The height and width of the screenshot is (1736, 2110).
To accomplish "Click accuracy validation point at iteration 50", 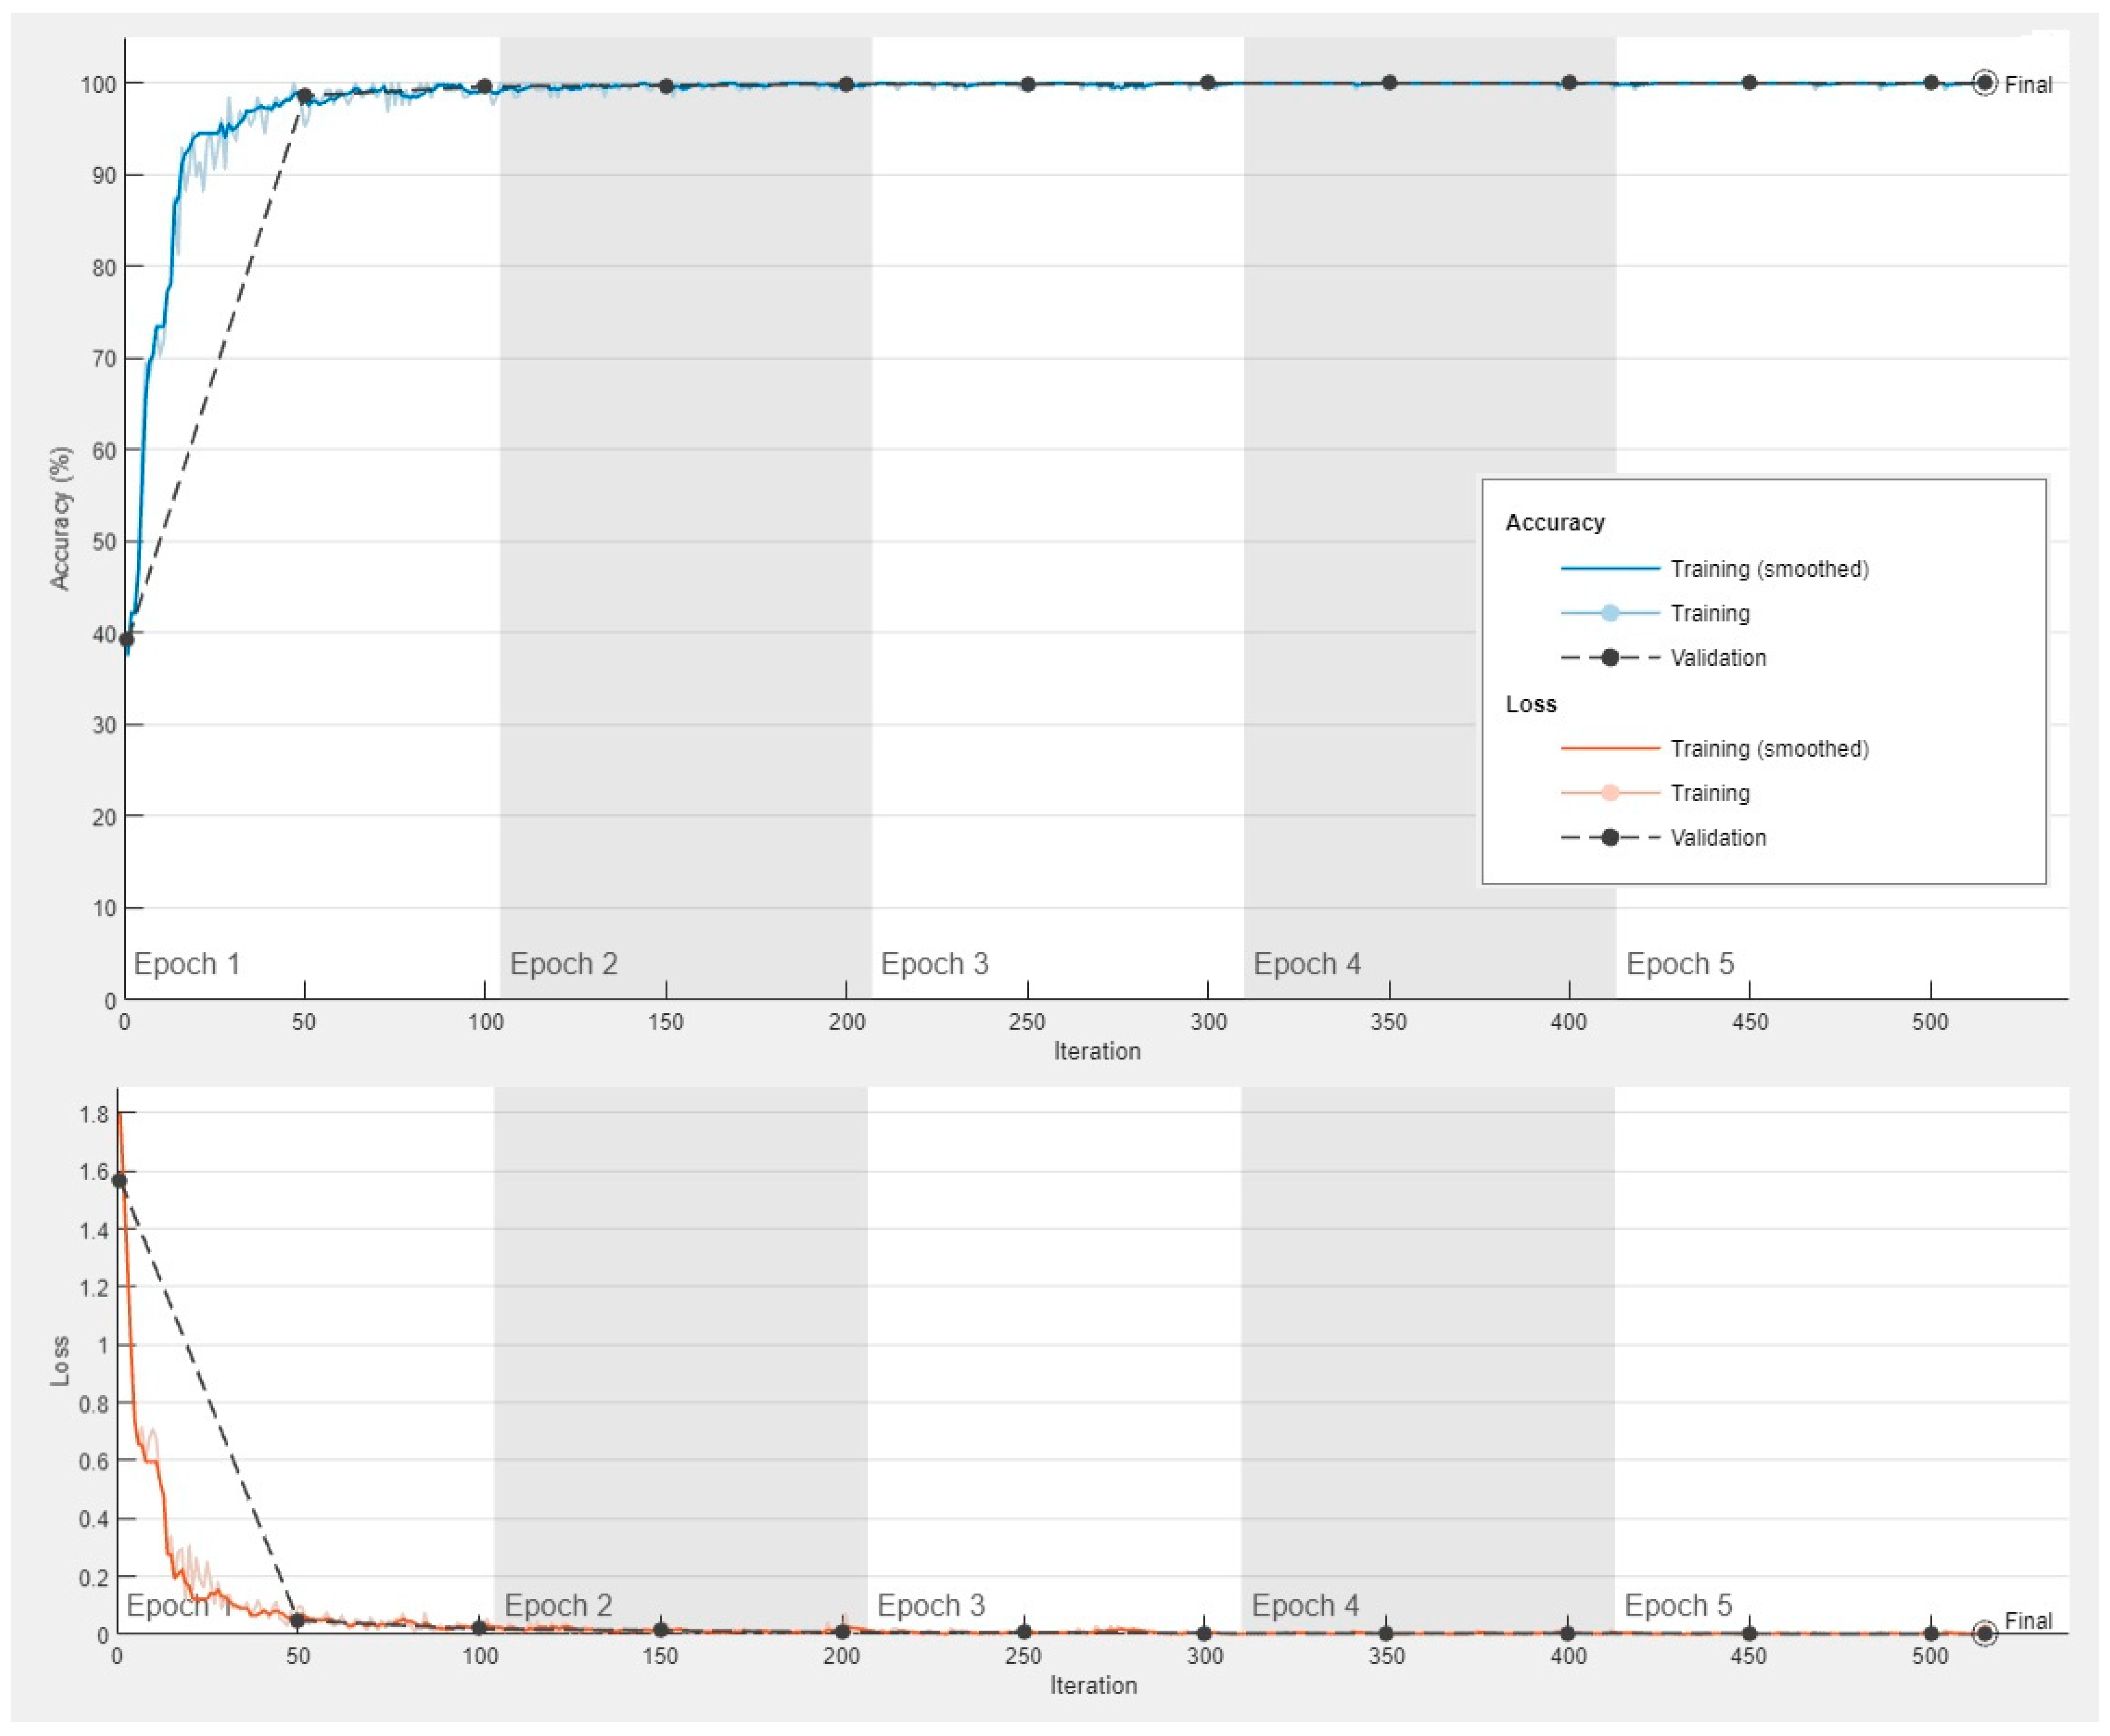I will click(x=305, y=97).
